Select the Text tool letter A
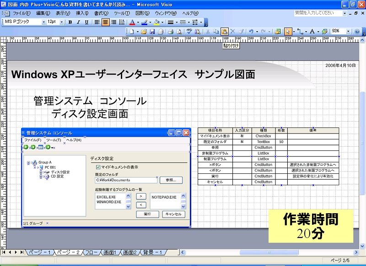Screen dimensions: 366x266 312,31
